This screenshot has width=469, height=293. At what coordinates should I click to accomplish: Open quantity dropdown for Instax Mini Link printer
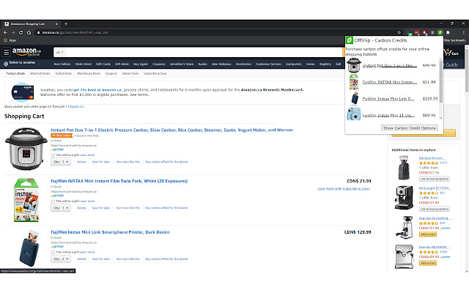(61, 259)
